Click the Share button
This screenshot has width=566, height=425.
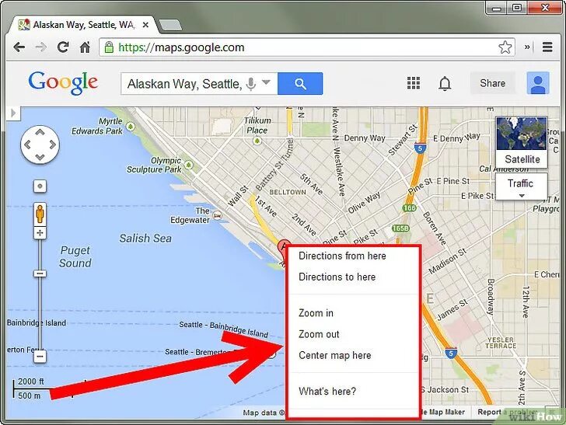click(492, 83)
